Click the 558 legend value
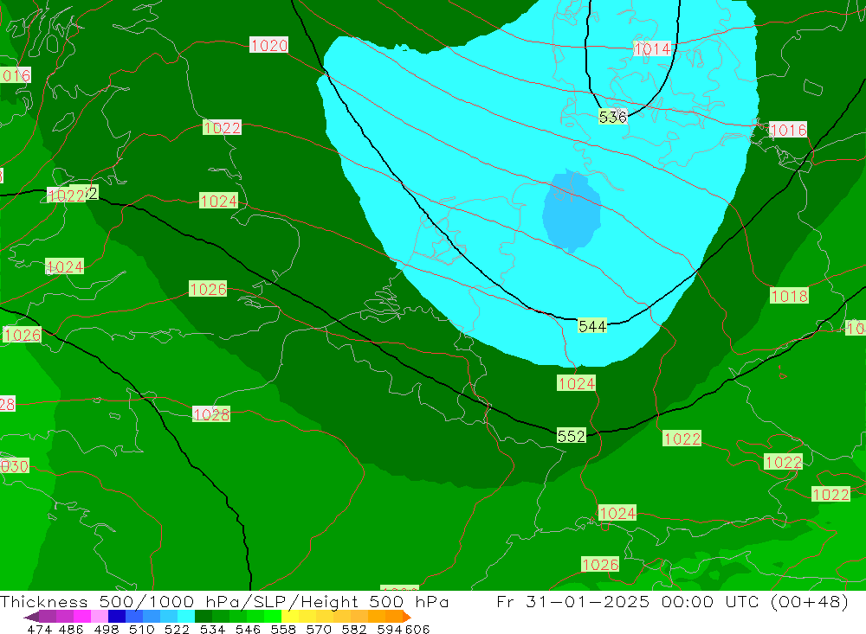 tap(283, 629)
